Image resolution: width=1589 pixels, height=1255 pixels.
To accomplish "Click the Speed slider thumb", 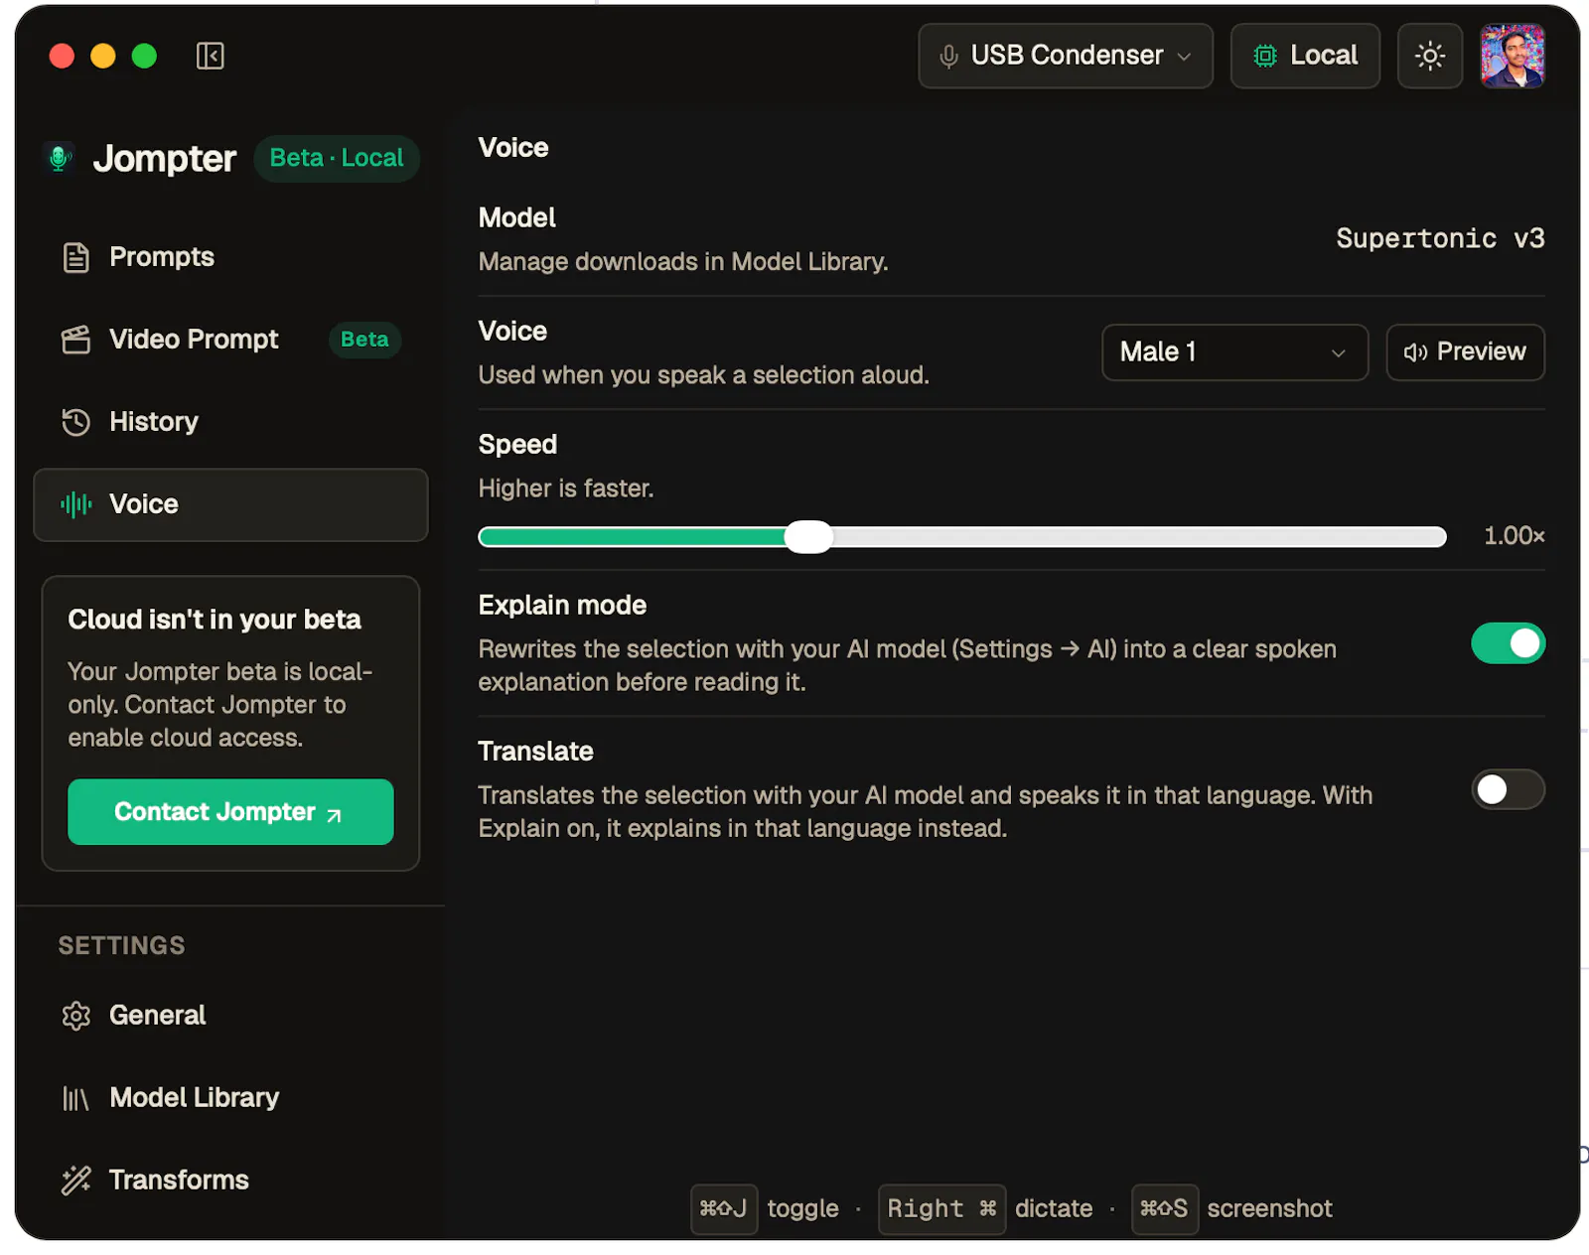I will click(808, 537).
